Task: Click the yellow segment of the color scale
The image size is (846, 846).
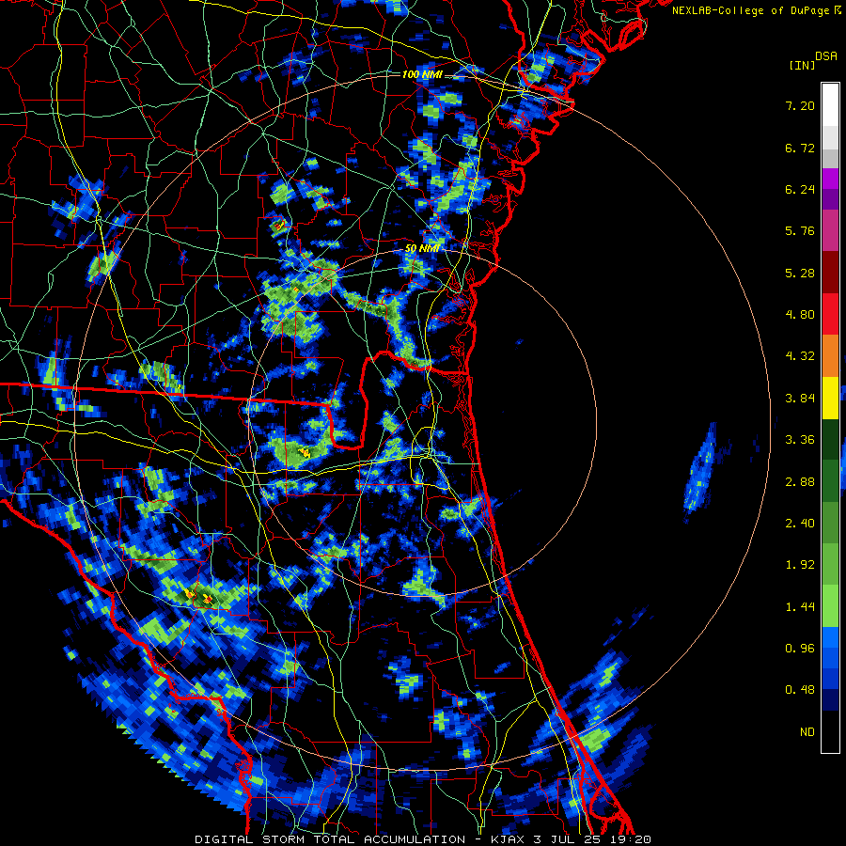Action: 830,399
